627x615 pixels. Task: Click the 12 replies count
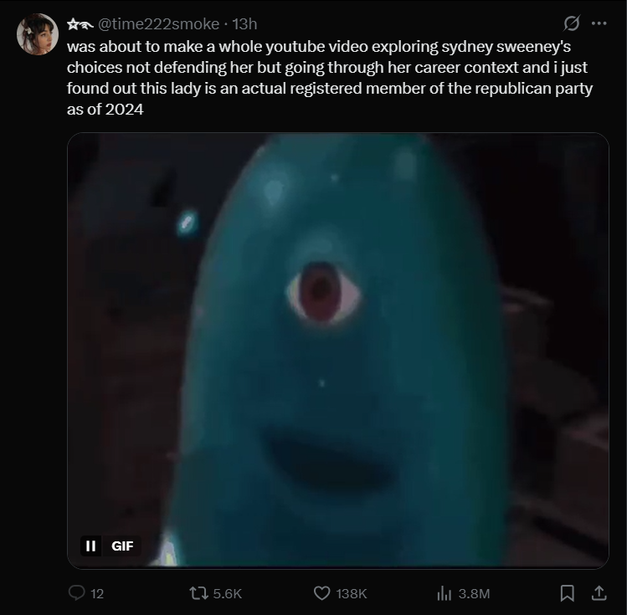(x=97, y=593)
